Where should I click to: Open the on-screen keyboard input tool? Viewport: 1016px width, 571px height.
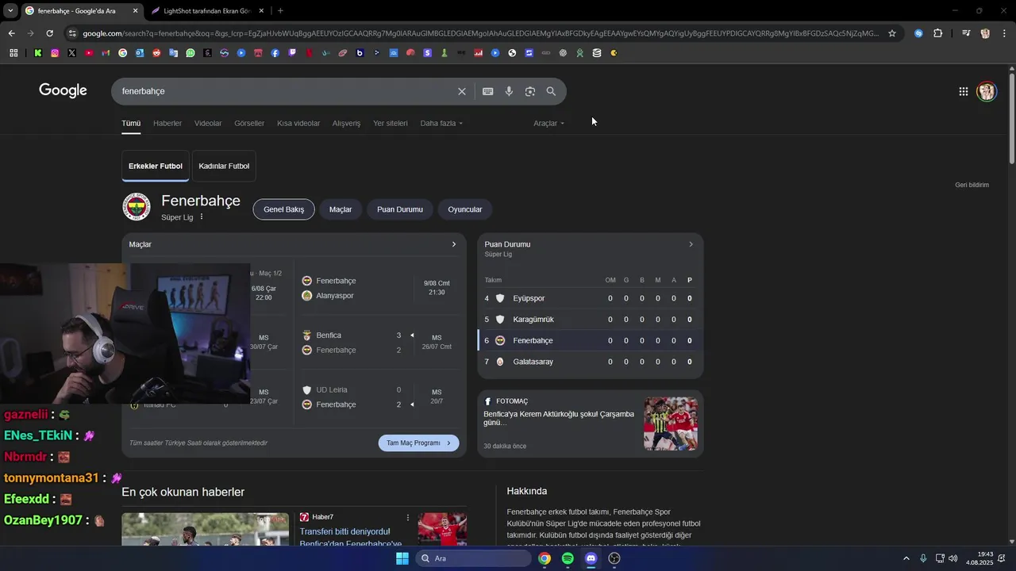coord(488,91)
